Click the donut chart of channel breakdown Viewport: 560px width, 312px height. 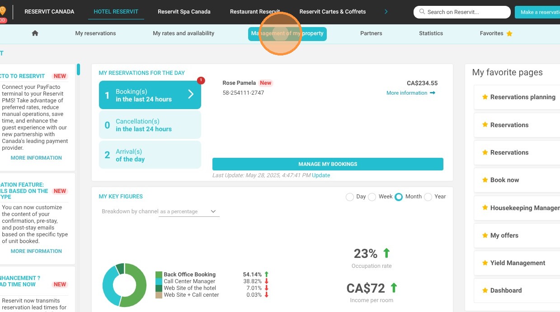tap(125, 285)
